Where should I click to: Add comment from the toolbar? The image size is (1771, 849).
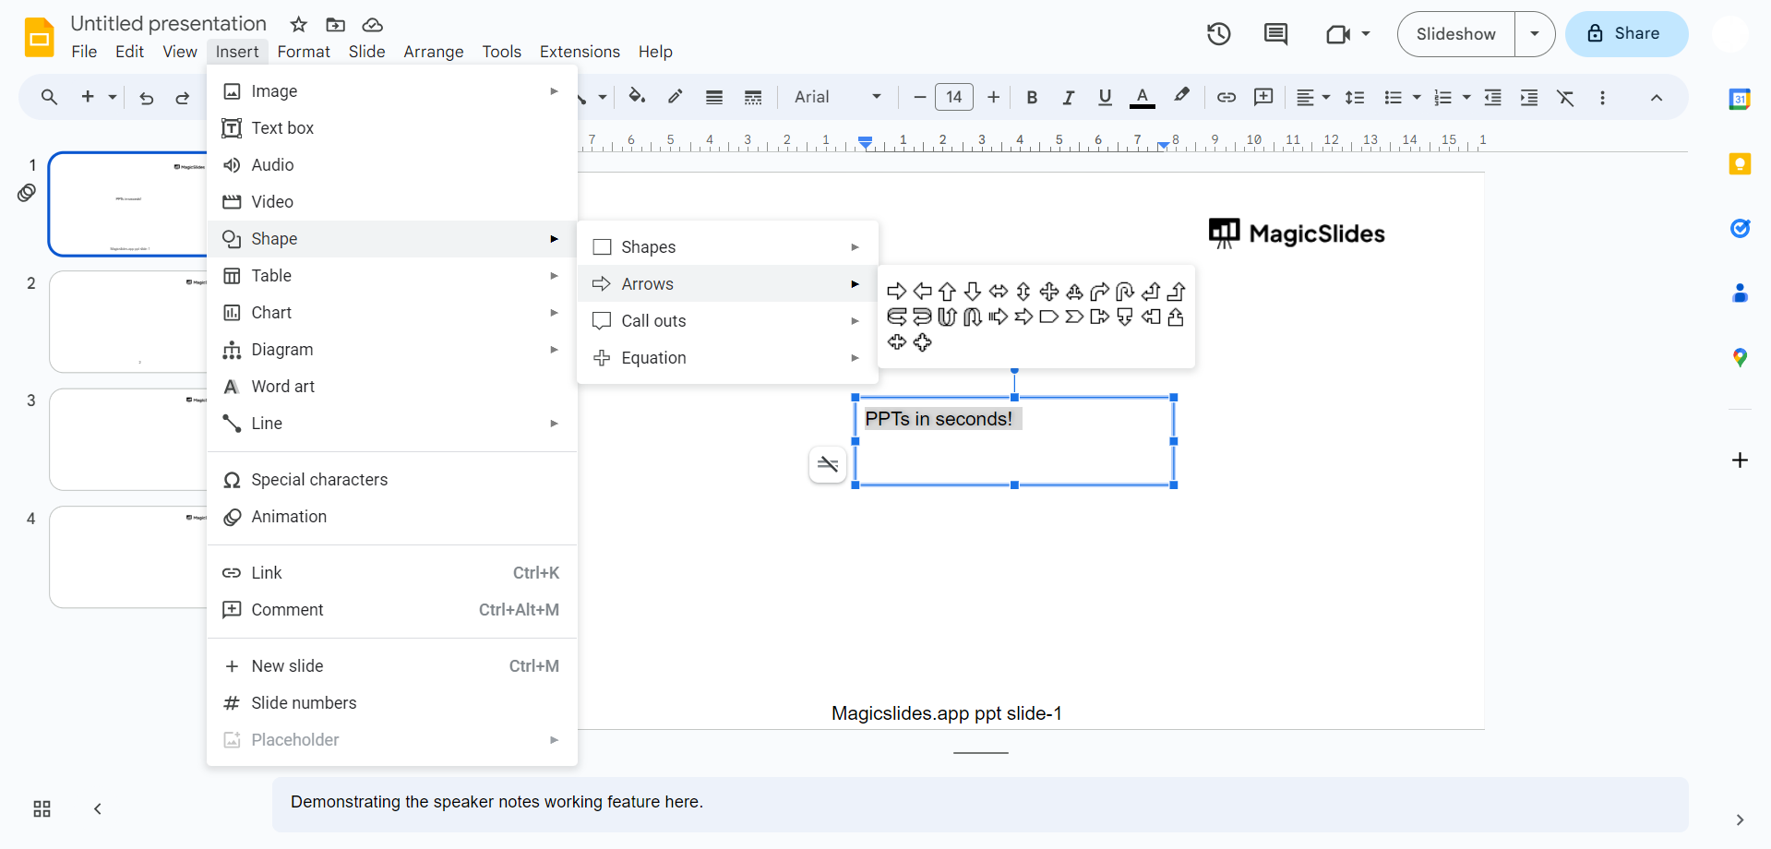point(1263,97)
